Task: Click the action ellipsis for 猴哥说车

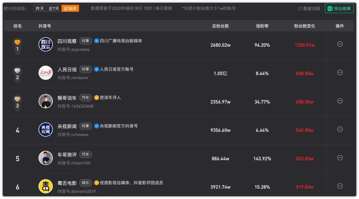Action: (x=340, y=101)
